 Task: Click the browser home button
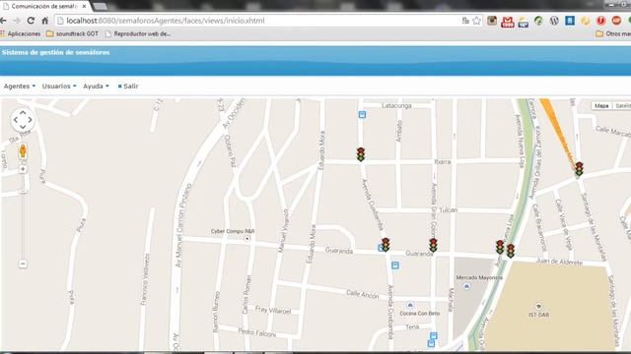point(45,20)
